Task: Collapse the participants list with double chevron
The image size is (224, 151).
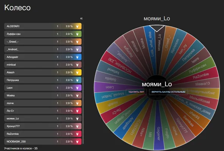Action: point(81,18)
